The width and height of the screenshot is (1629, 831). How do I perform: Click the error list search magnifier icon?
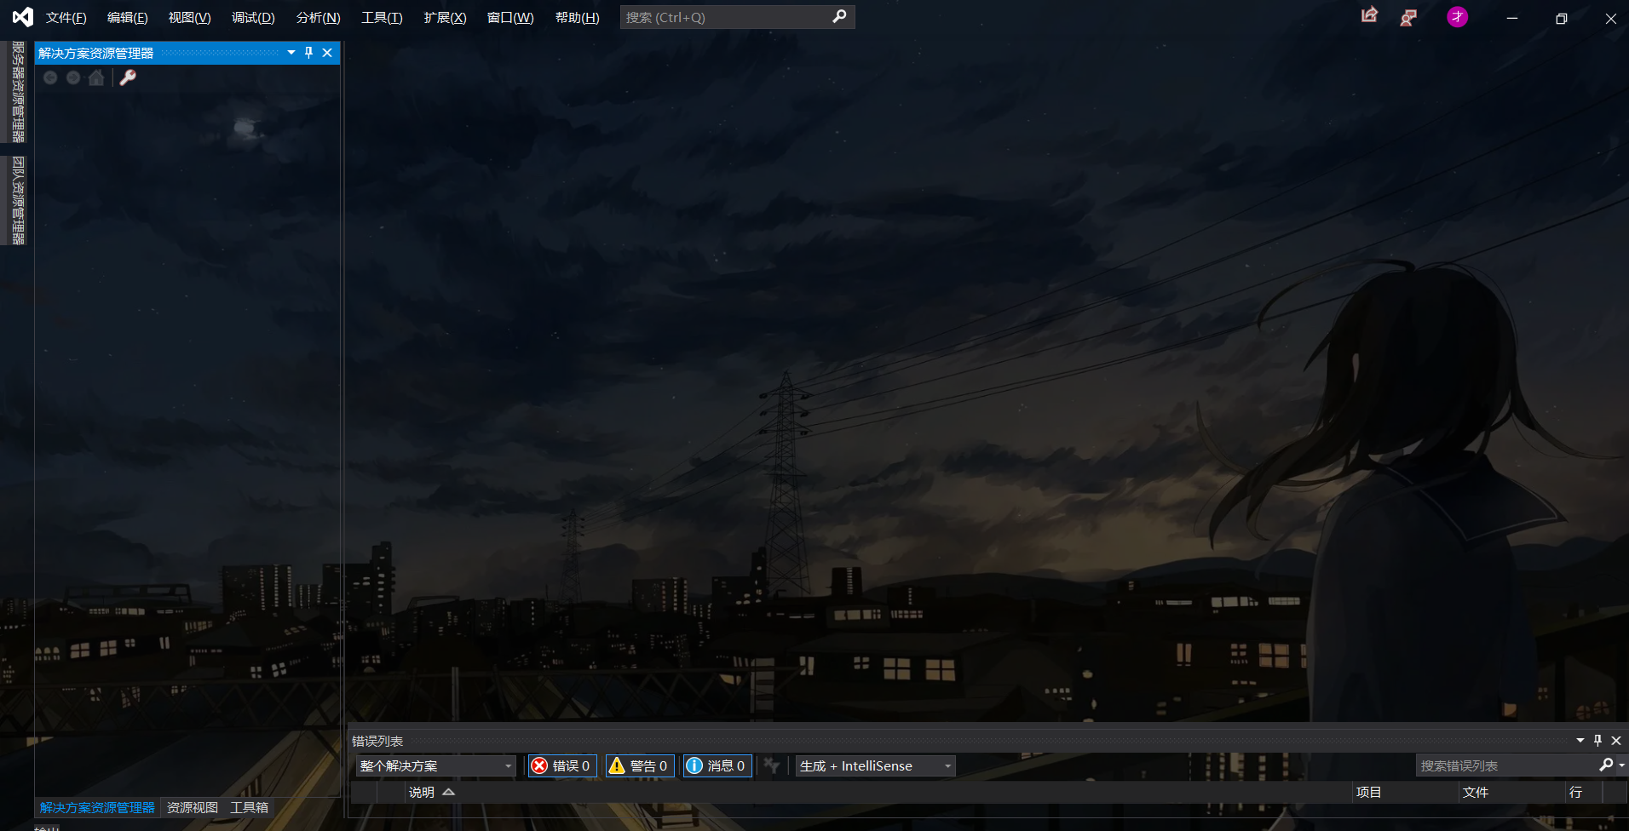tap(1606, 765)
